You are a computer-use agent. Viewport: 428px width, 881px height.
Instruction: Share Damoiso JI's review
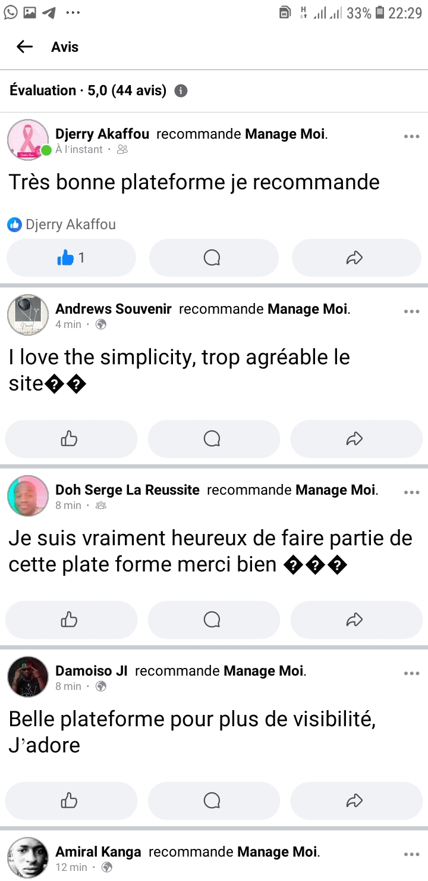tap(355, 801)
